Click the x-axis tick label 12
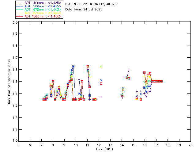 pyautogui.click(x=99, y=145)
